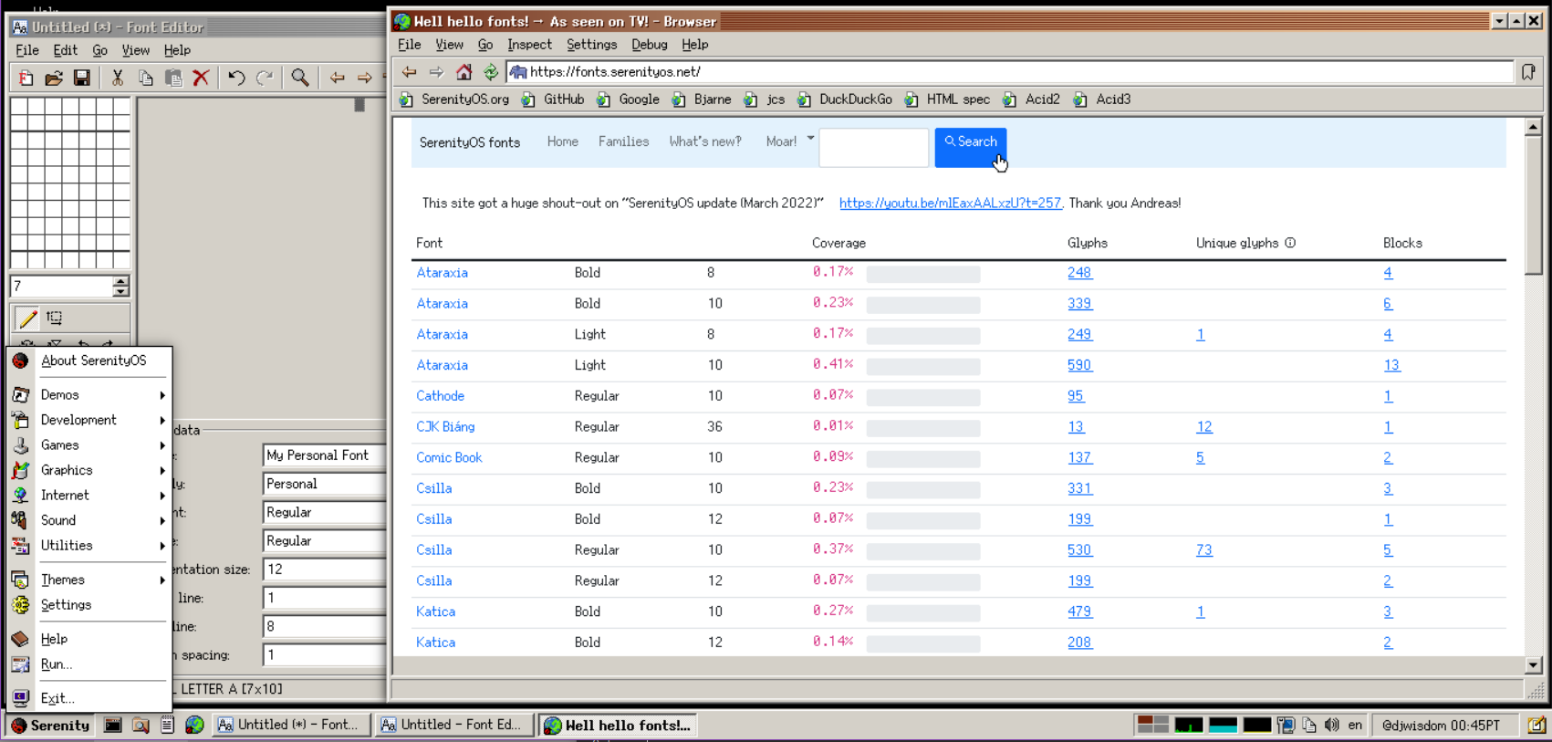Screen dimensions: 1552x742
Task: Click Exit... in start menu
Action: (x=89, y=698)
